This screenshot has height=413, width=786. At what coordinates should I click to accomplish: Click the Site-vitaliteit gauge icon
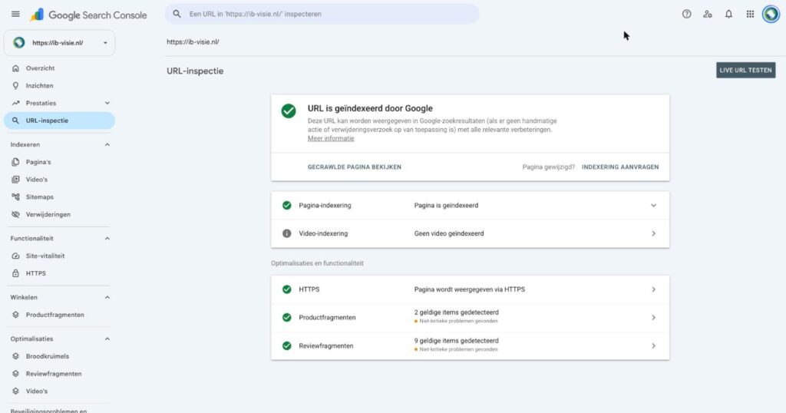[15, 256]
